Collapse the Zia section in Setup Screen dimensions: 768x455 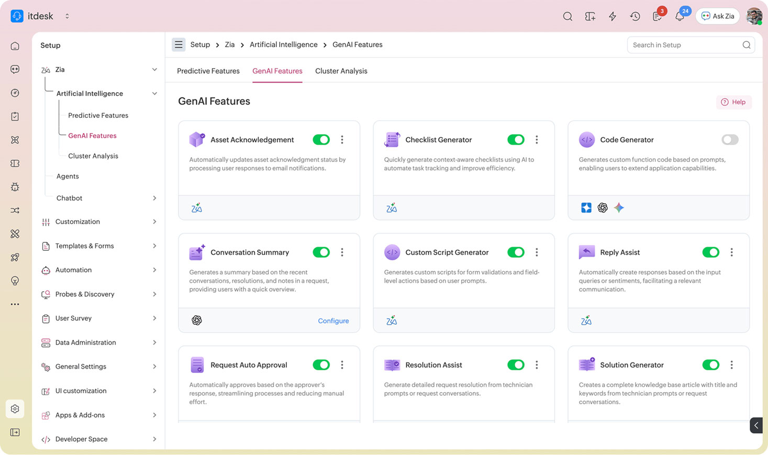pyautogui.click(x=154, y=70)
